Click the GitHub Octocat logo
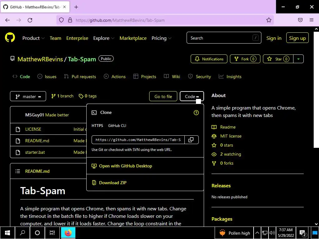 [x=10, y=38]
